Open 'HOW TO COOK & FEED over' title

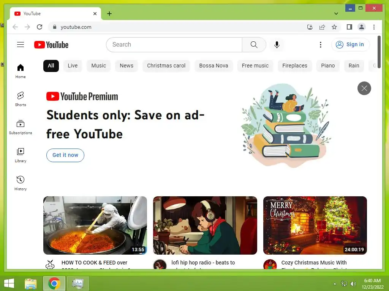(x=94, y=263)
